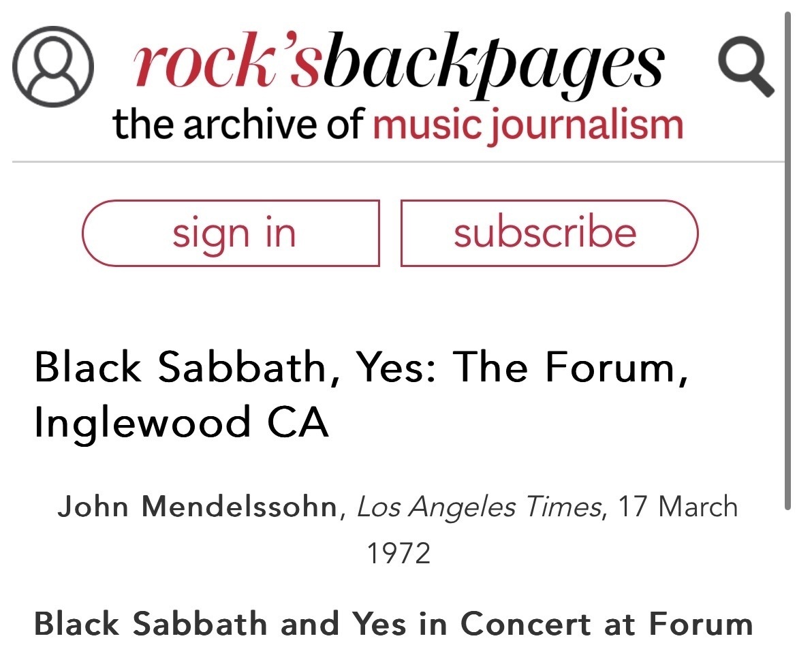The image size is (797, 660).
Task: Click the red word "rock's" in the logo
Action: tap(226, 66)
